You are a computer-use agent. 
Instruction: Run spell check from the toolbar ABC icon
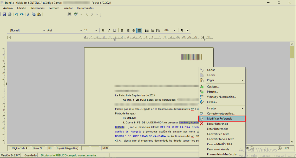(76, 14)
